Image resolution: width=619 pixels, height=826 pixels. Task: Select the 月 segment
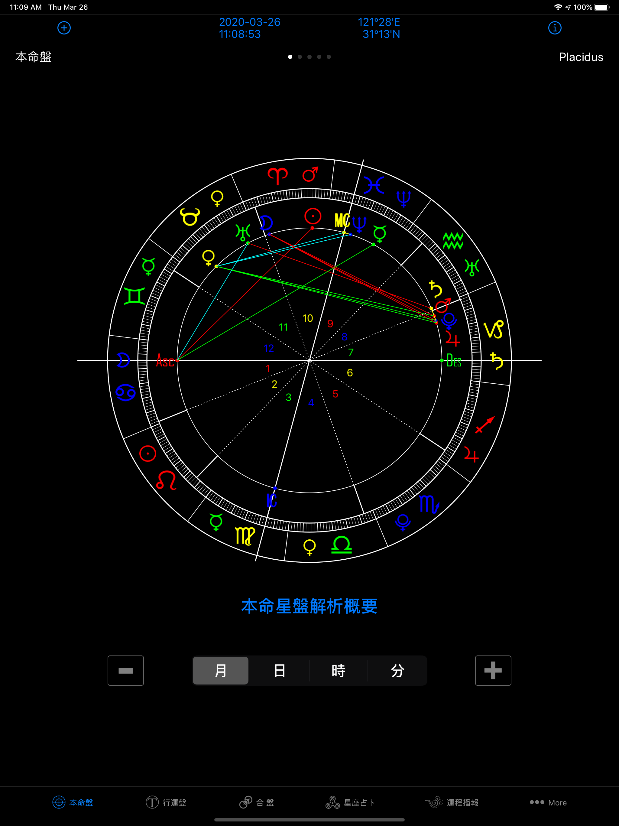(x=221, y=671)
